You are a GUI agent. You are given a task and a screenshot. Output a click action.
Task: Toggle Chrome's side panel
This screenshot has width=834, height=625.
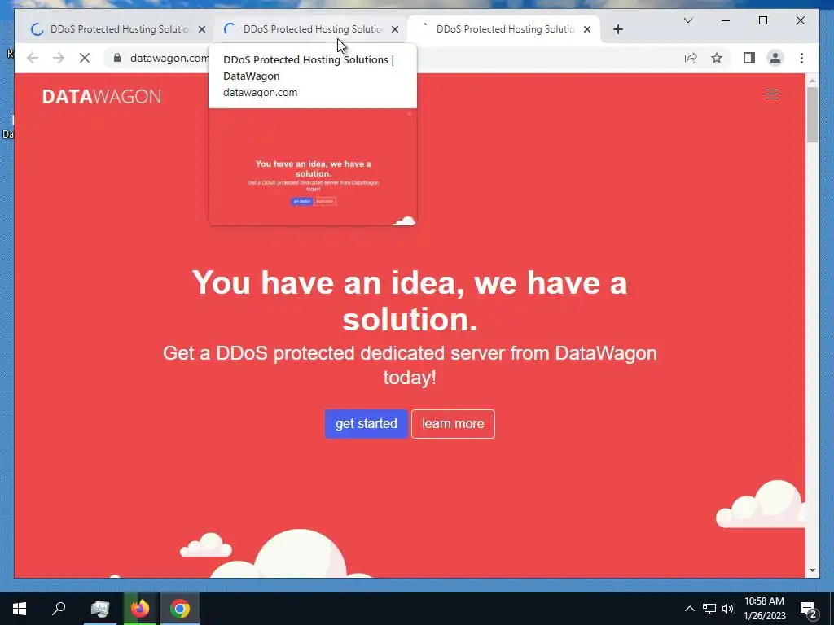(x=749, y=58)
